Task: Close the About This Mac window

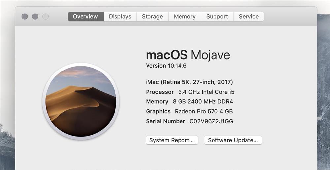Action: click(x=25, y=16)
